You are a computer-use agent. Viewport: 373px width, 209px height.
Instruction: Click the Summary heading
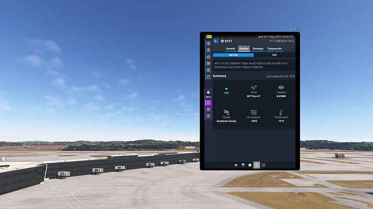coord(219,76)
